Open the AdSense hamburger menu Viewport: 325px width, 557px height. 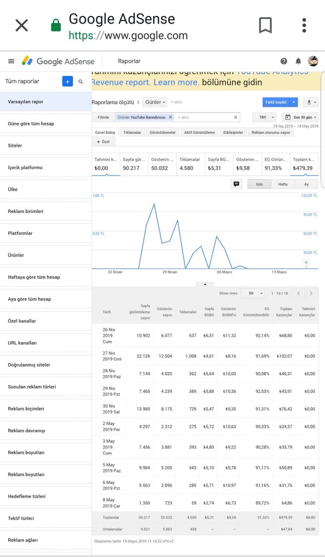(11, 61)
